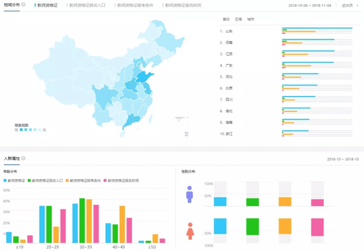Viewport: 364px width, 251px height.
Task: Click the help icon beside 地域分布
Action: coord(23,5)
